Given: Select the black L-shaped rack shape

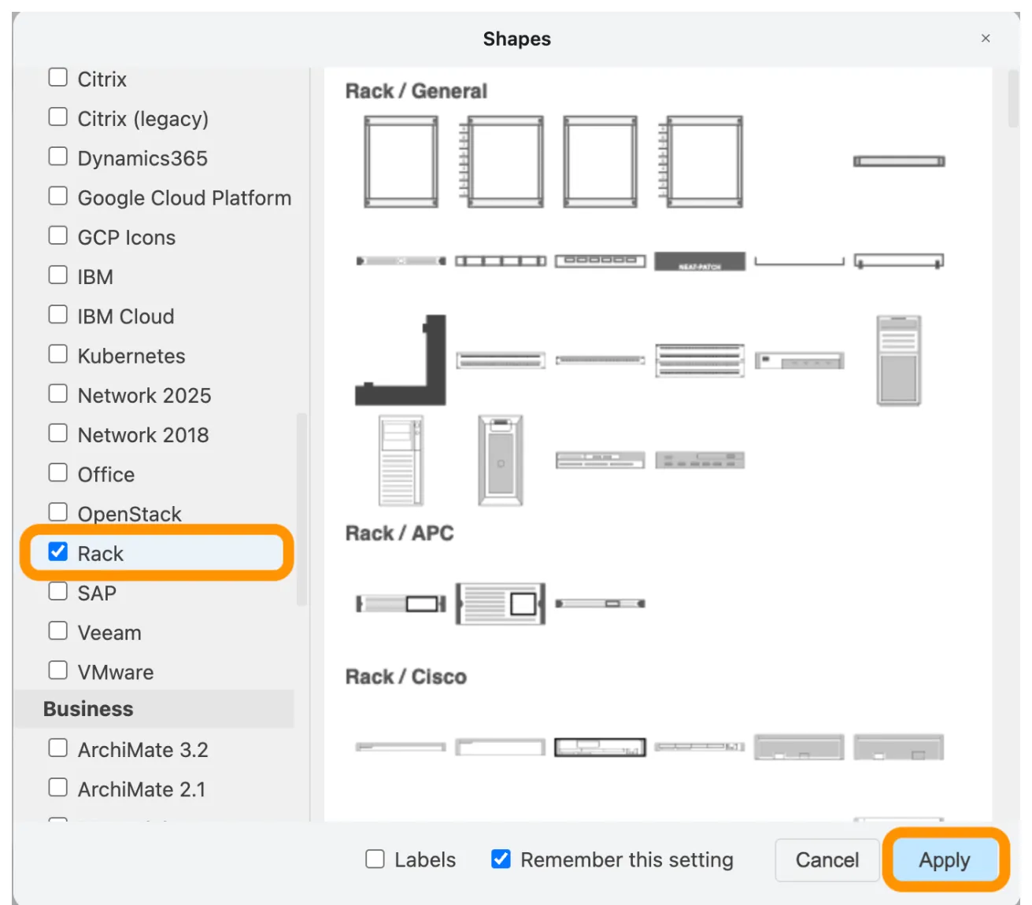Looking at the screenshot, I should click(x=401, y=360).
